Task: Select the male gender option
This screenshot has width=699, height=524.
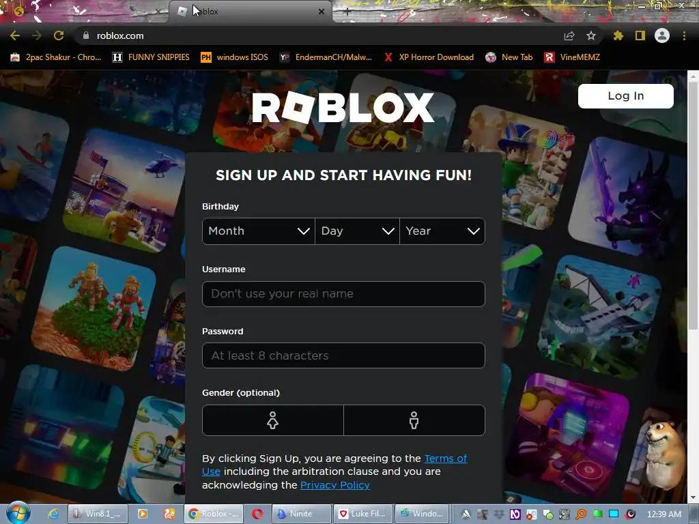Action: click(414, 420)
